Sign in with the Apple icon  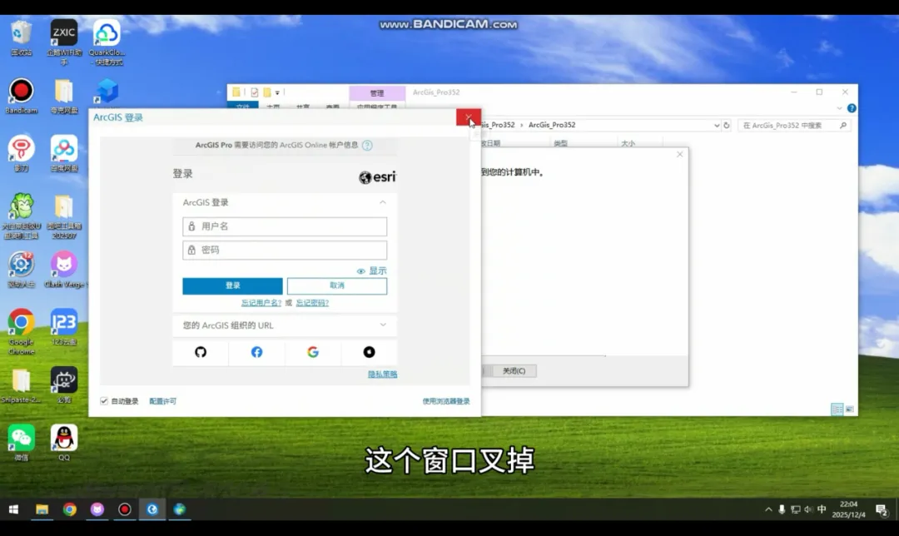point(369,352)
